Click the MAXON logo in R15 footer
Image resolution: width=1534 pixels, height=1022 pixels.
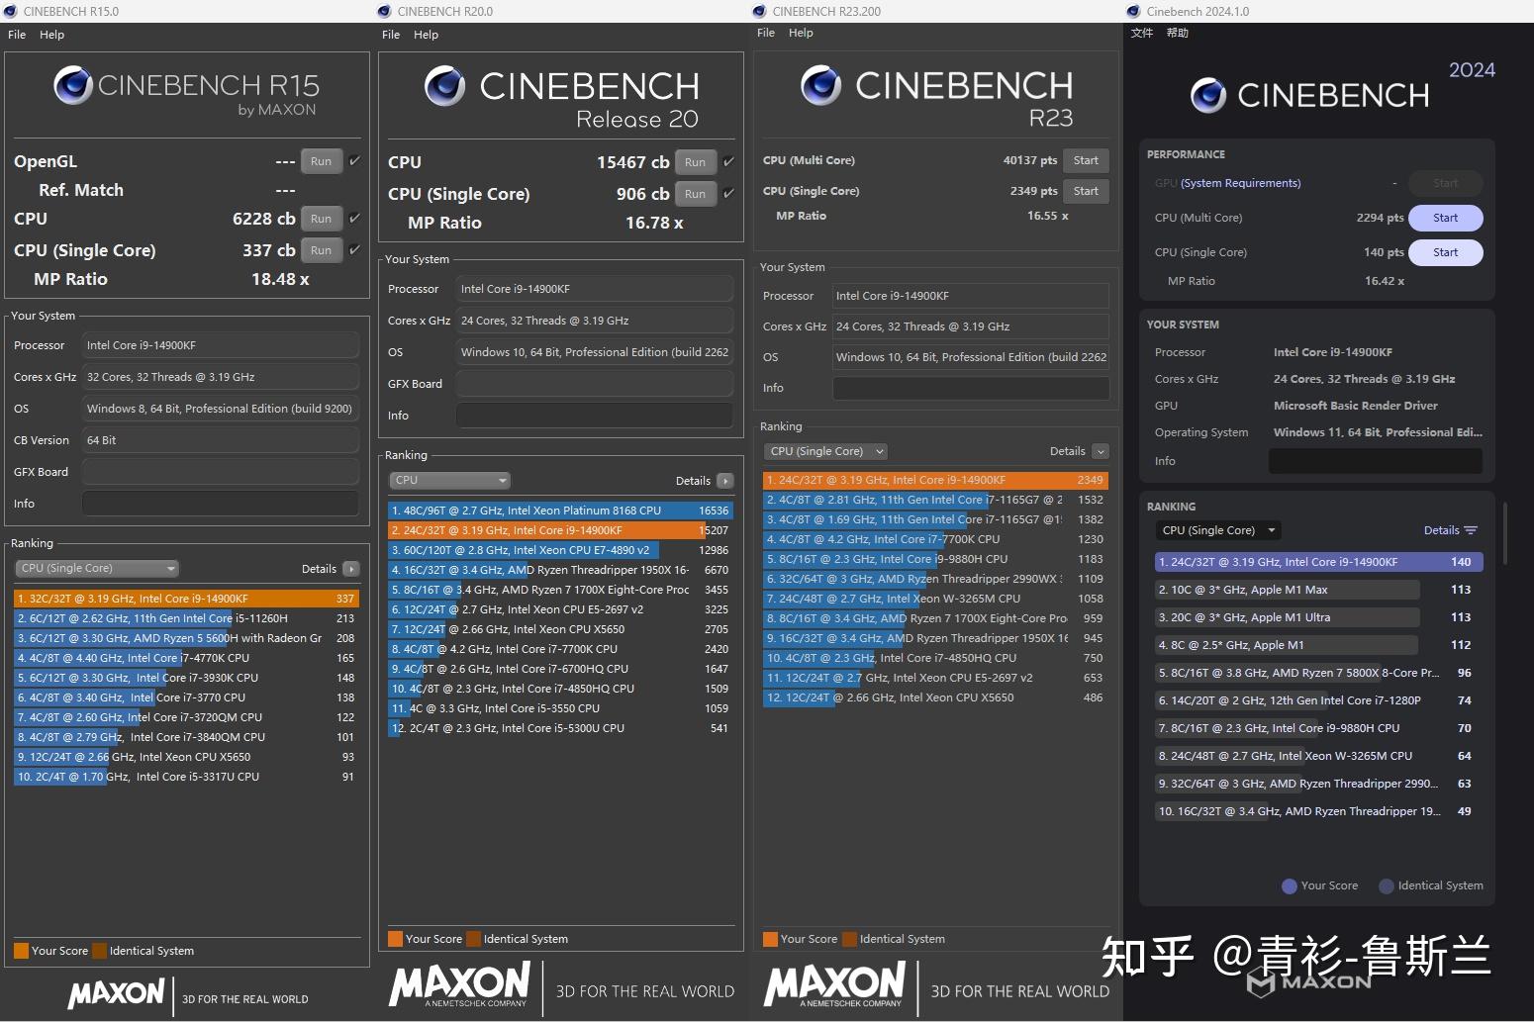(116, 993)
